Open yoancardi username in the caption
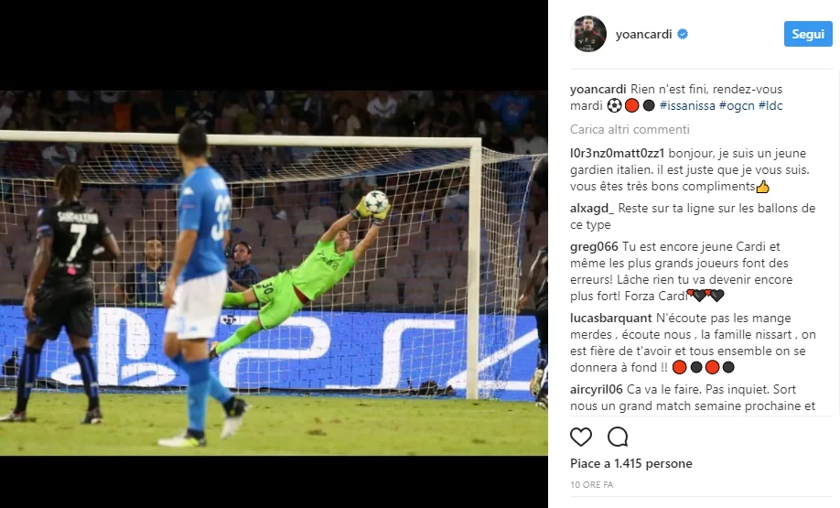Image resolution: width=840 pixels, height=508 pixels. pyautogui.click(x=598, y=89)
